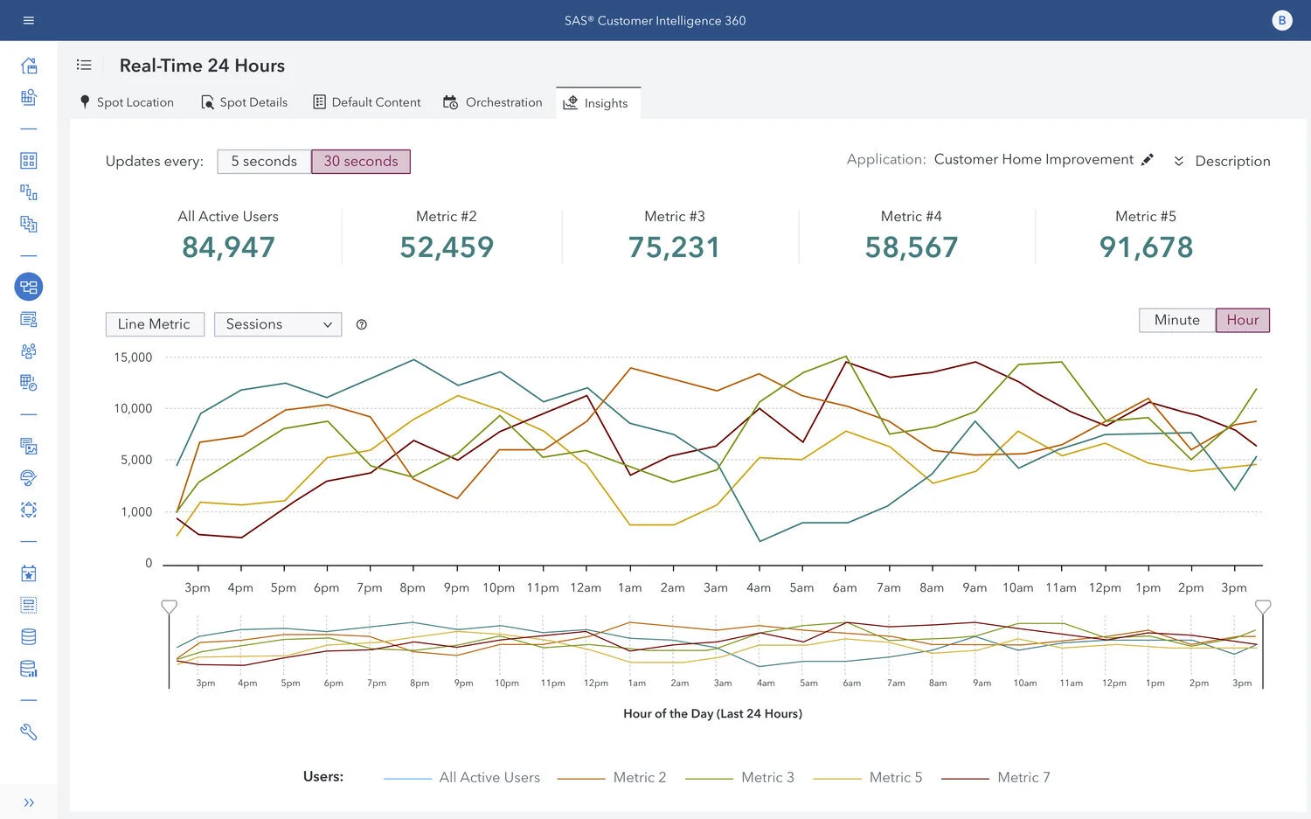1311x819 pixels.
Task: Open the dotted form template sidebar icon
Action: 29,605
